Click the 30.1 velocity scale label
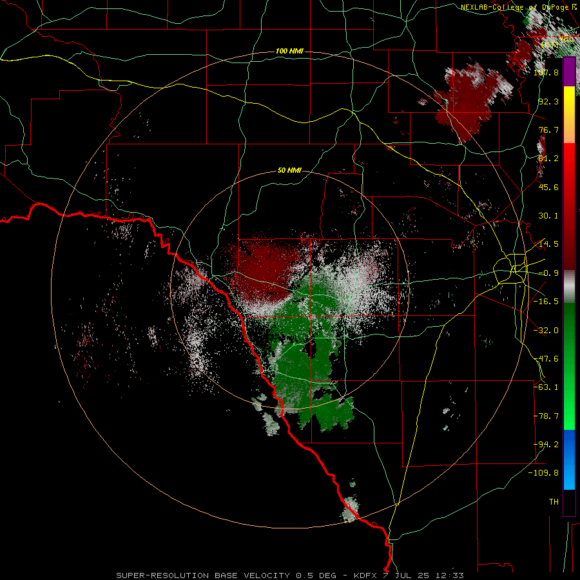This screenshot has height=580, width=580. tap(548, 215)
